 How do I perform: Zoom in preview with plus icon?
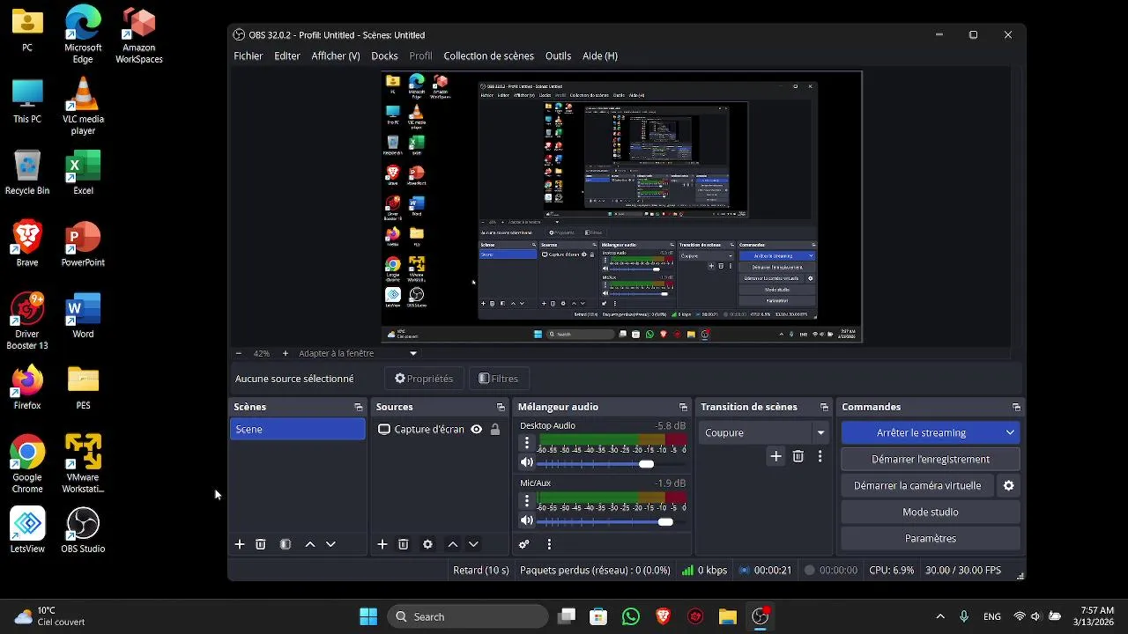pos(286,353)
